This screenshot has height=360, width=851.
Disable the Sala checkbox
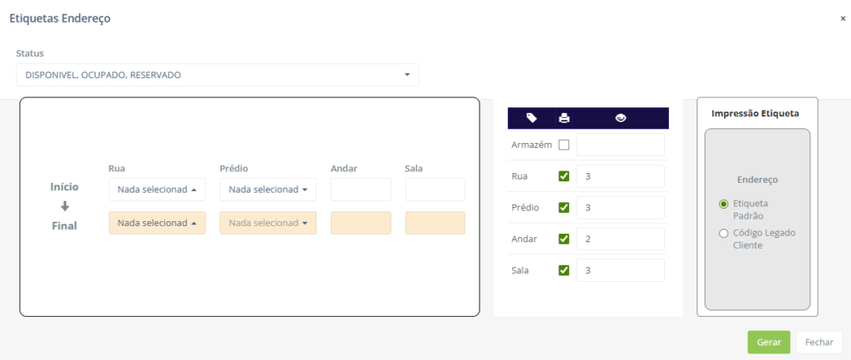tap(564, 270)
